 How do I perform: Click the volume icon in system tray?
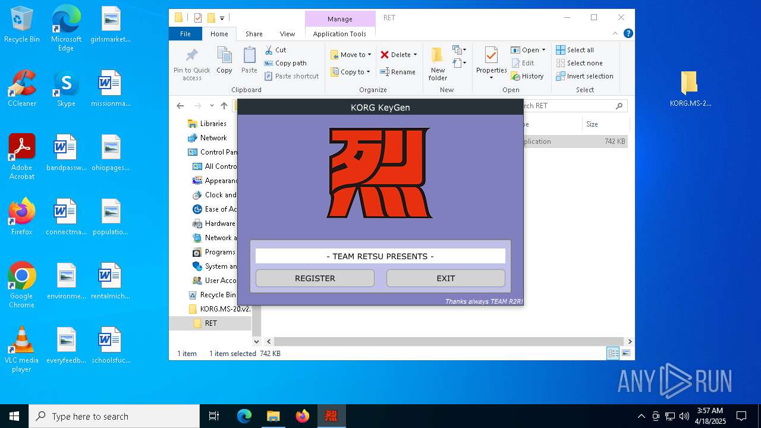click(x=684, y=416)
